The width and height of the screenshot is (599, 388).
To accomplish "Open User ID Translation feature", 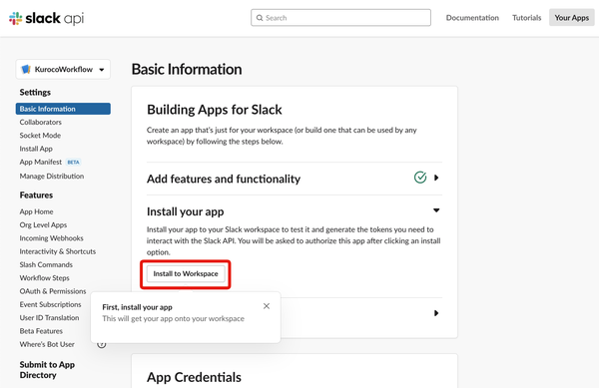I will (x=49, y=318).
